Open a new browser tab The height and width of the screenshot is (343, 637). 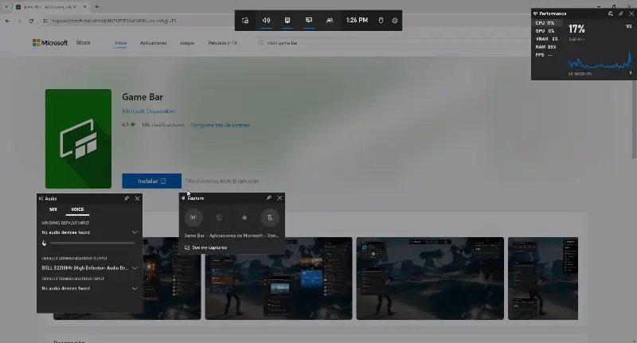click(x=96, y=6)
